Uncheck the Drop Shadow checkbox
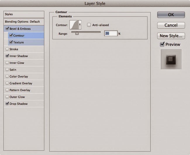This screenshot has height=155, width=190. coord(7,104)
